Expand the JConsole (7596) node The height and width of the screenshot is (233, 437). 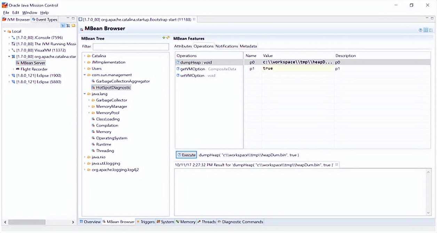[x=9, y=37]
